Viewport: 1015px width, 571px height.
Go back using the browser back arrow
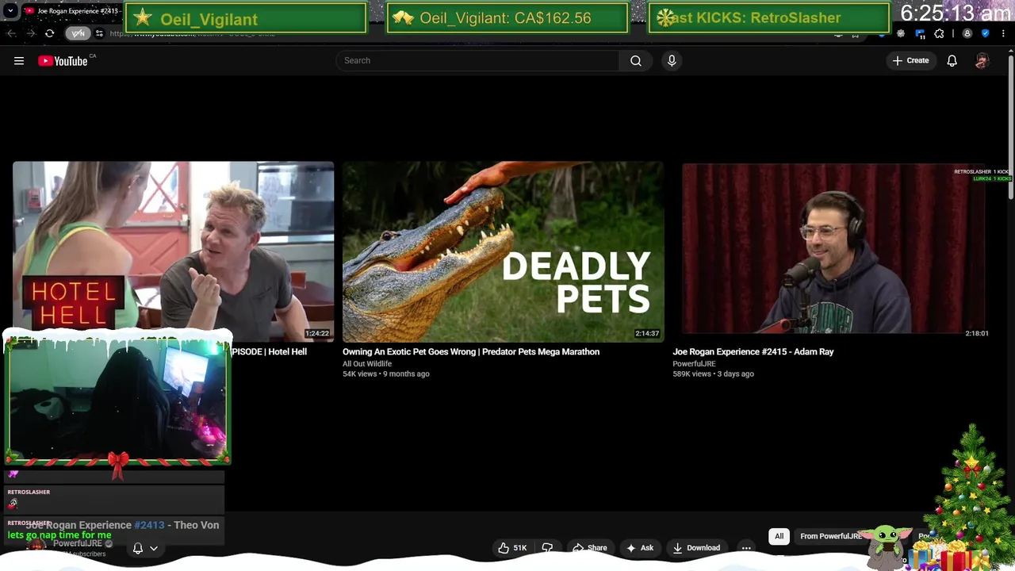(11, 33)
